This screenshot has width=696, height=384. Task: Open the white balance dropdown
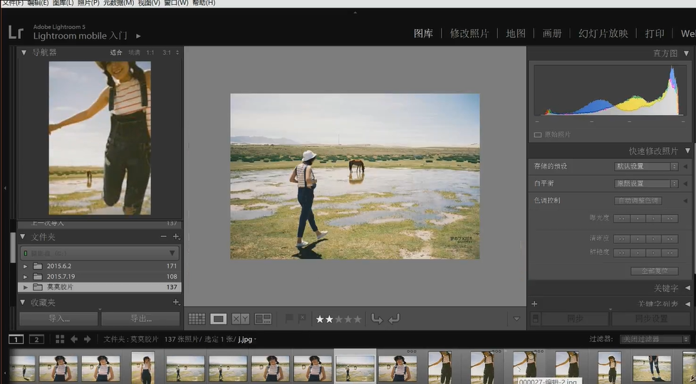pyautogui.click(x=646, y=183)
